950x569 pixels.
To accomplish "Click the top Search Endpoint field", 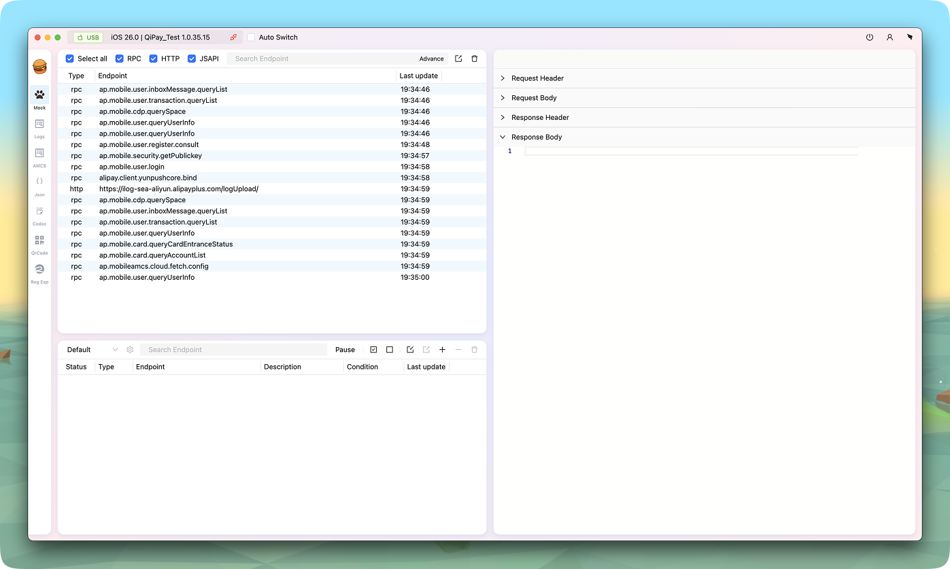I will pos(320,59).
